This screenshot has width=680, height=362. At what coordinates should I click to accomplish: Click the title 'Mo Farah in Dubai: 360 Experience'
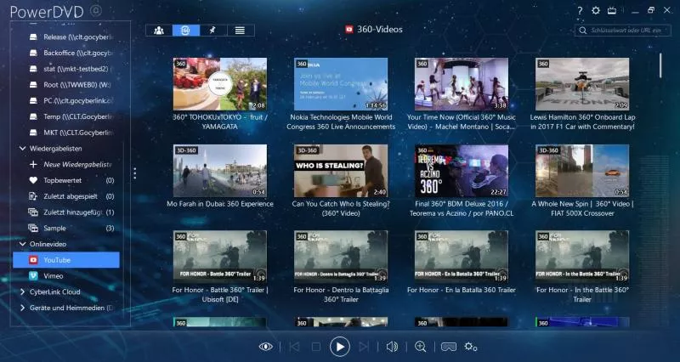coord(220,204)
